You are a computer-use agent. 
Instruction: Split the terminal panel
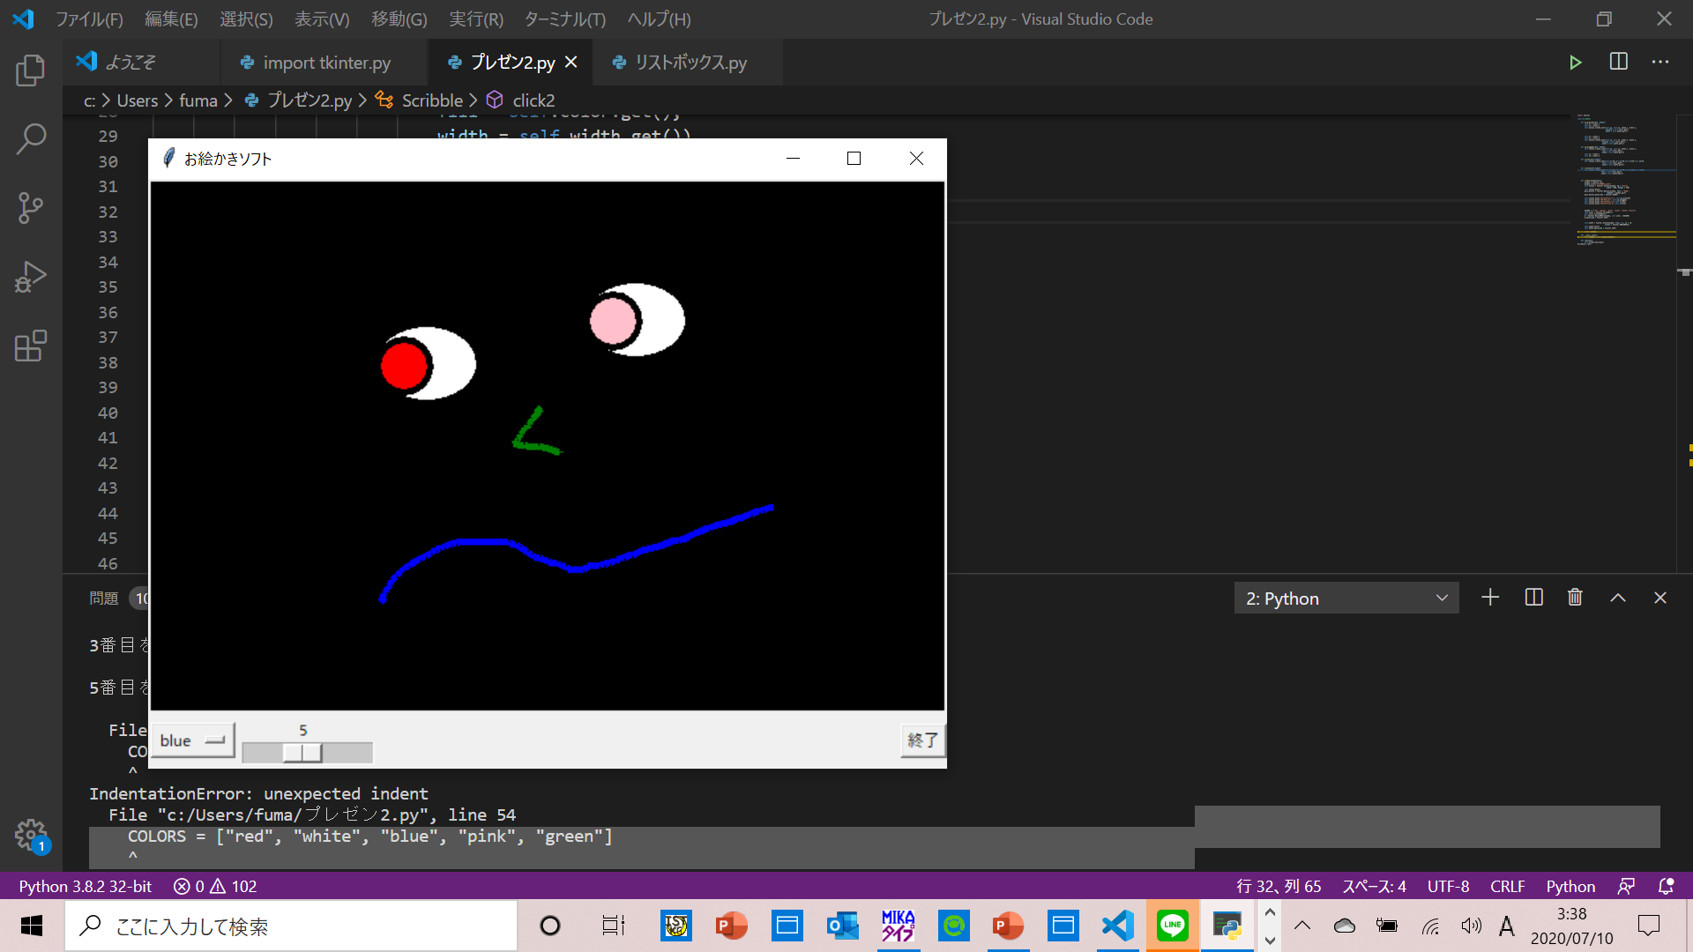[1533, 598]
